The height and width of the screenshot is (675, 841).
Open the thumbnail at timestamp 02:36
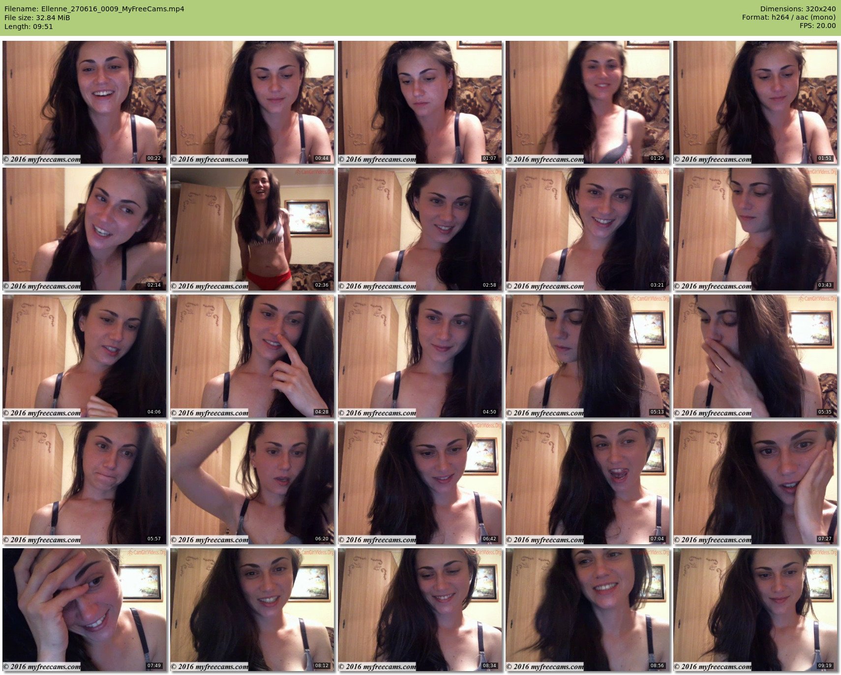click(252, 229)
